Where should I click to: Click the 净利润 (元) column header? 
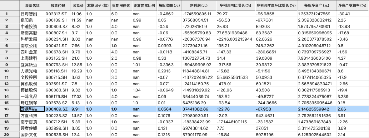[x=199, y=5]
